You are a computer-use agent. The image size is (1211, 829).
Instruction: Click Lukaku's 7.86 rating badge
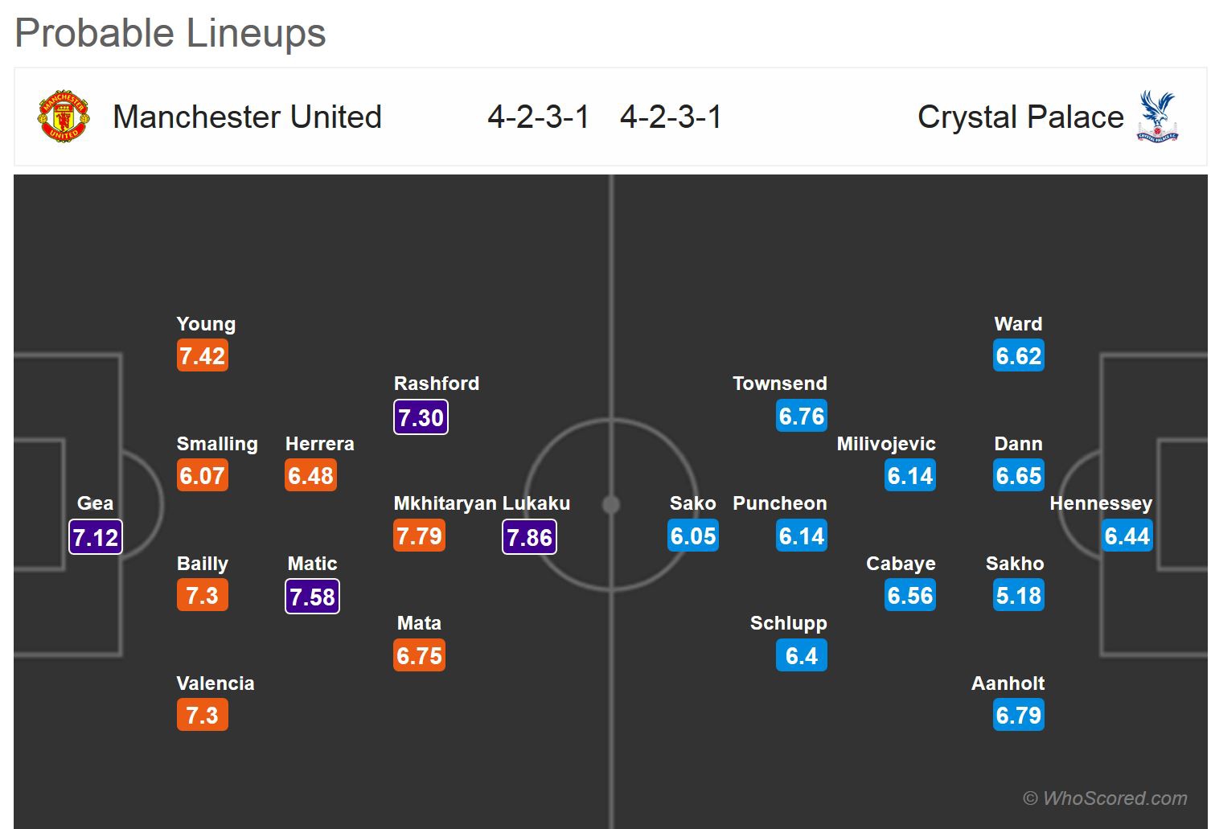click(x=529, y=537)
